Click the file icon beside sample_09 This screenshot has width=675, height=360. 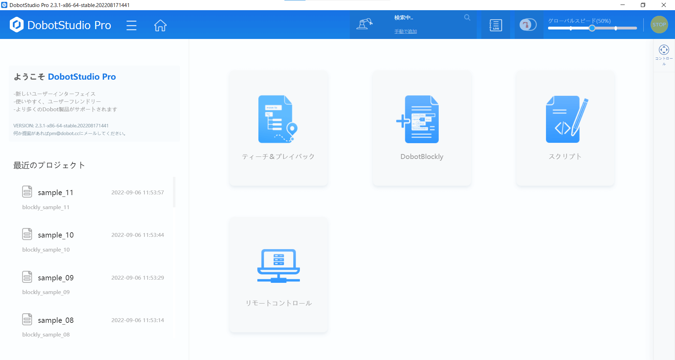(x=27, y=277)
